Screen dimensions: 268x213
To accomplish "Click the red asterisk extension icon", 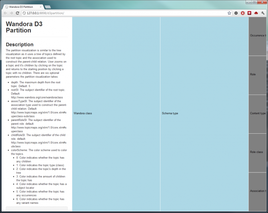I will [x=249, y=13].
